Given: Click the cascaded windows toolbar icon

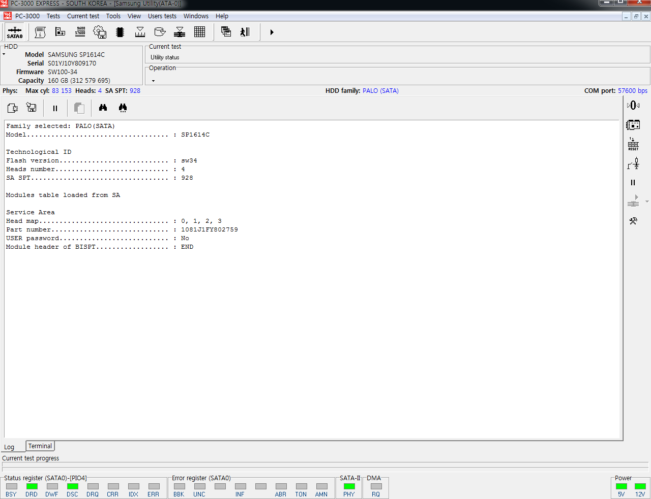Looking at the screenshot, I should [x=226, y=32].
